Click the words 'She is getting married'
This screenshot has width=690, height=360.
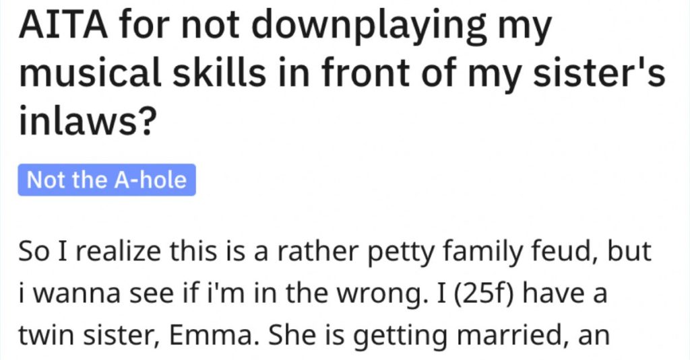(419, 336)
